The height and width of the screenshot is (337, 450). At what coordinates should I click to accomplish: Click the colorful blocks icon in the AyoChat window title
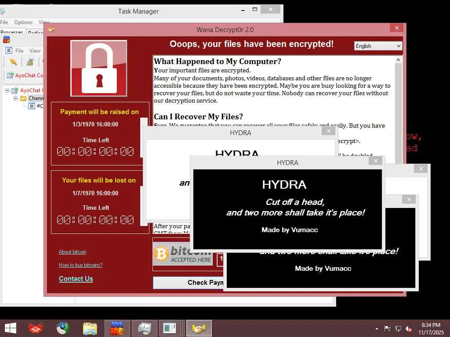(x=6, y=40)
